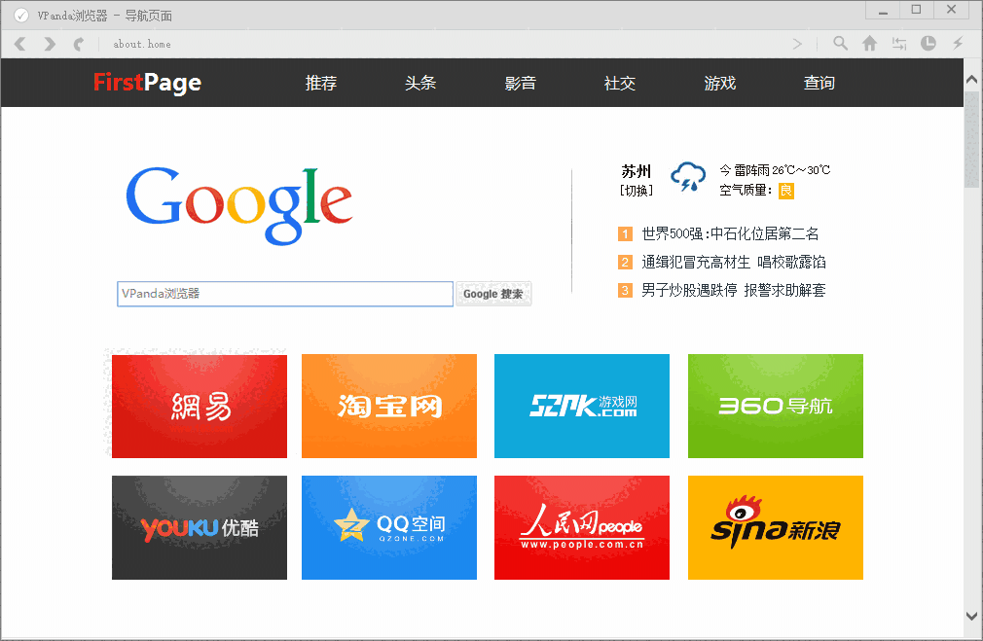
Task: Open the home icon in toolbar
Action: (x=869, y=43)
